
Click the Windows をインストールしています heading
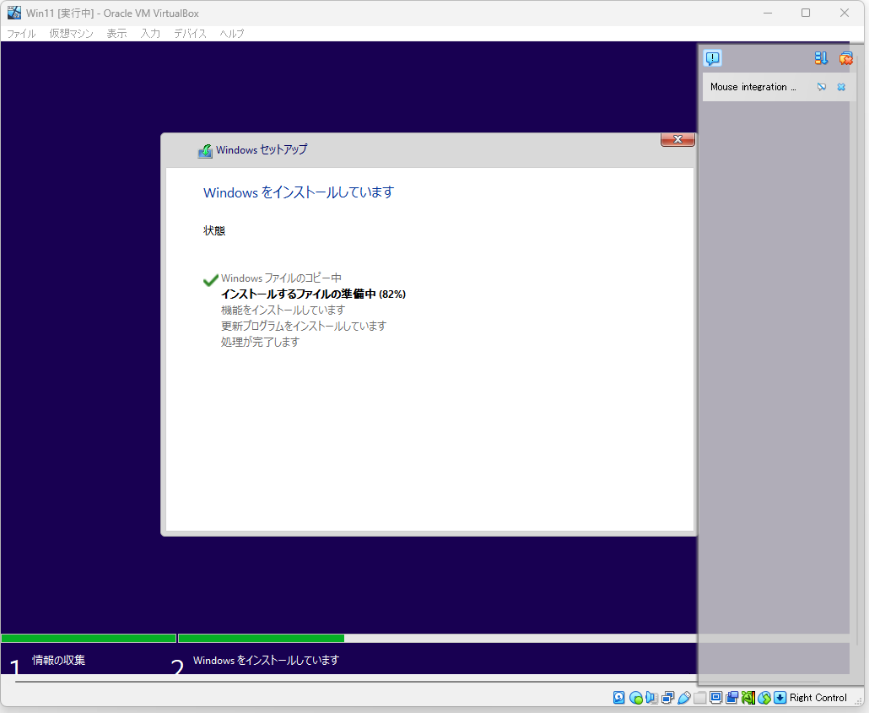click(299, 192)
